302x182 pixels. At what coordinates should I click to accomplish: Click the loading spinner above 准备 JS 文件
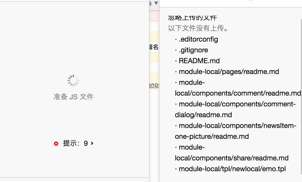73,80
